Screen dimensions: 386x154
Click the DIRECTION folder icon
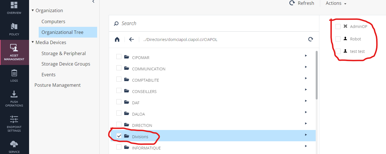coord(127,125)
